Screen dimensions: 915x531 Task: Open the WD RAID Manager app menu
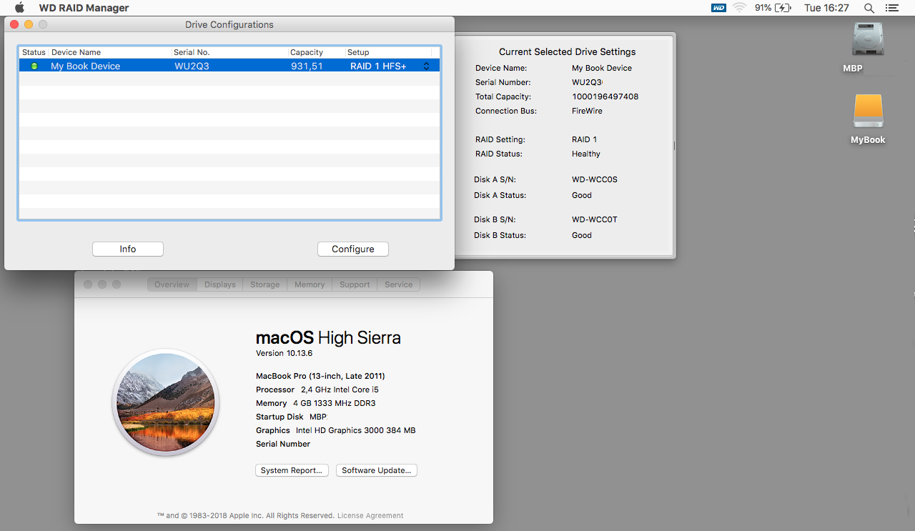(84, 8)
